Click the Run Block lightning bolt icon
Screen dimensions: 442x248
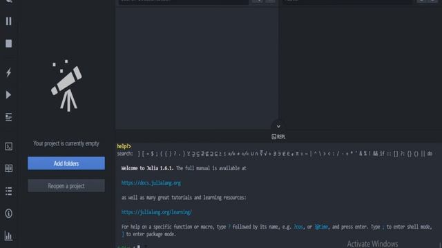coord(9,72)
